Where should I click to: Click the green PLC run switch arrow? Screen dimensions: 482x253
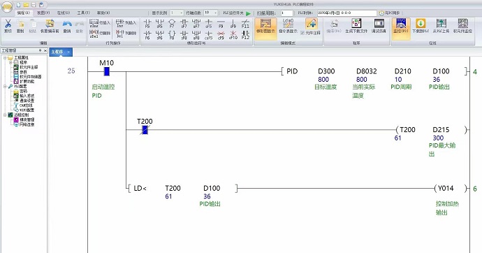249,13
